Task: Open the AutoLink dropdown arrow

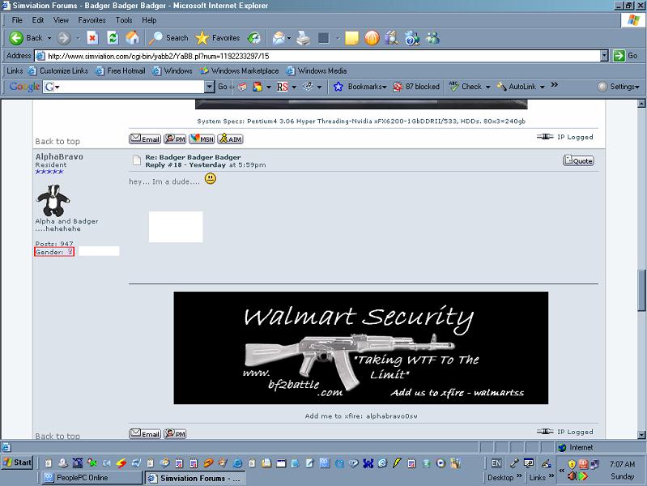Action: click(x=543, y=87)
